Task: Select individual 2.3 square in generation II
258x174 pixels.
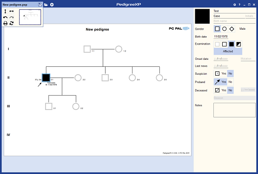Action: (105, 78)
